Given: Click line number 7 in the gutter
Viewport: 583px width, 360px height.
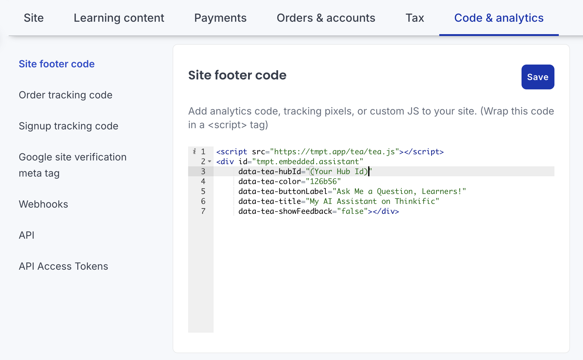Looking at the screenshot, I should pyautogui.click(x=203, y=211).
